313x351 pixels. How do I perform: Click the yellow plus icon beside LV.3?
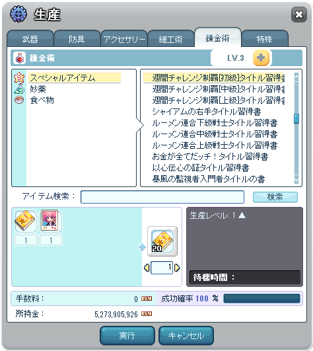coord(261,58)
